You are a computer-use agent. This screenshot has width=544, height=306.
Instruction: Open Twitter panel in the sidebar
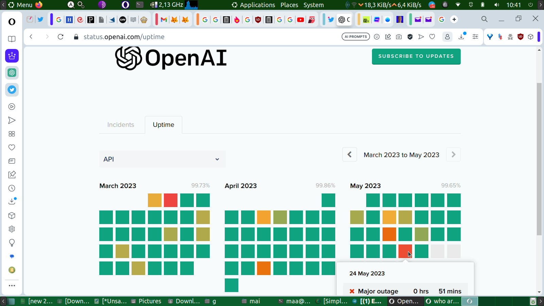point(12,90)
